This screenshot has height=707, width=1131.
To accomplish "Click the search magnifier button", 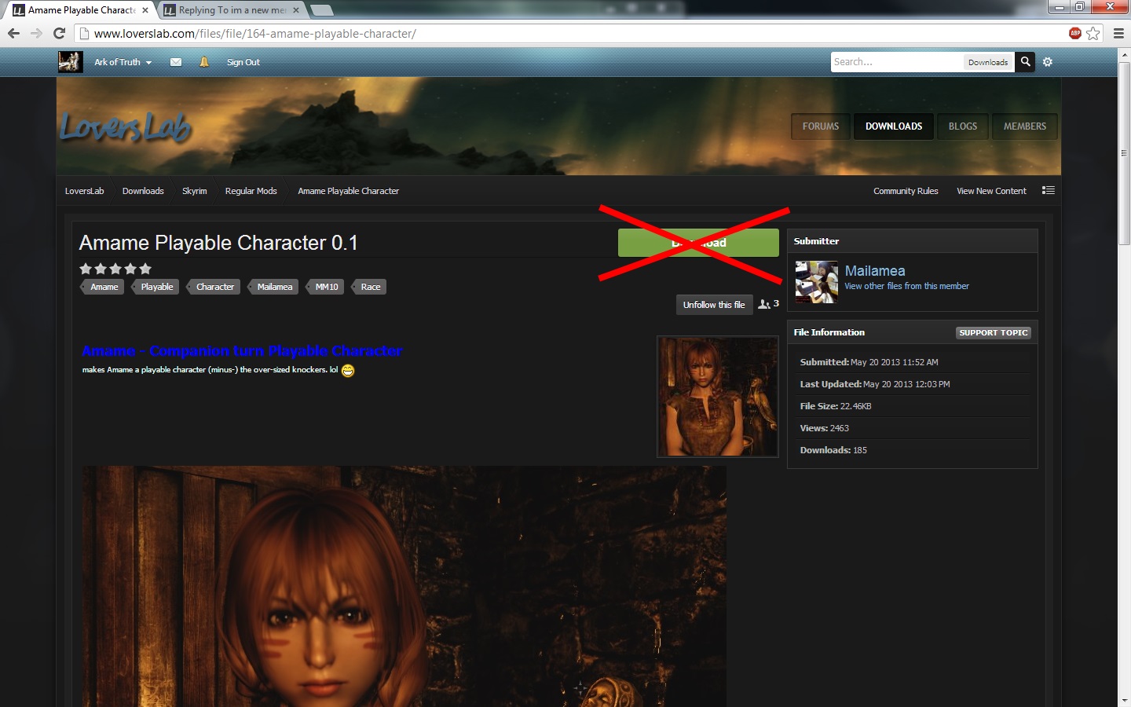I will (x=1025, y=61).
